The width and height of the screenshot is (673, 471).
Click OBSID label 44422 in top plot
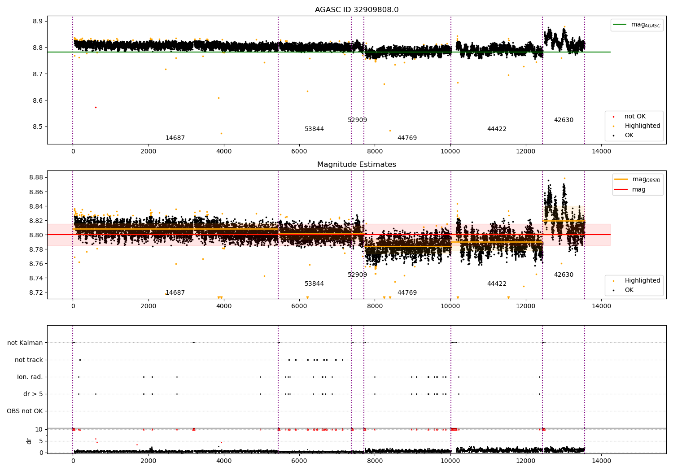497,129
